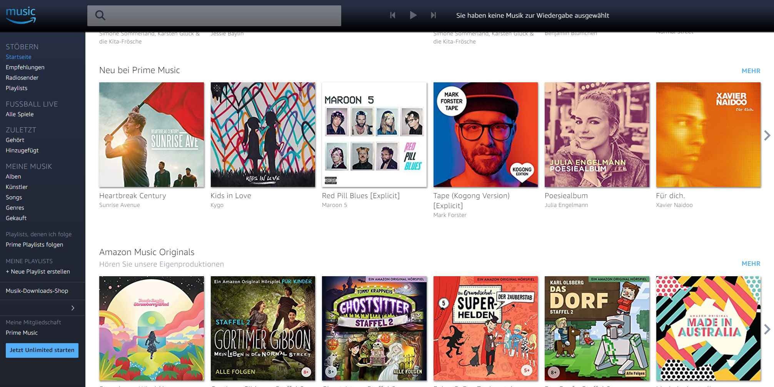Focus the music search field
774x387 pixels.
click(214, 16)
